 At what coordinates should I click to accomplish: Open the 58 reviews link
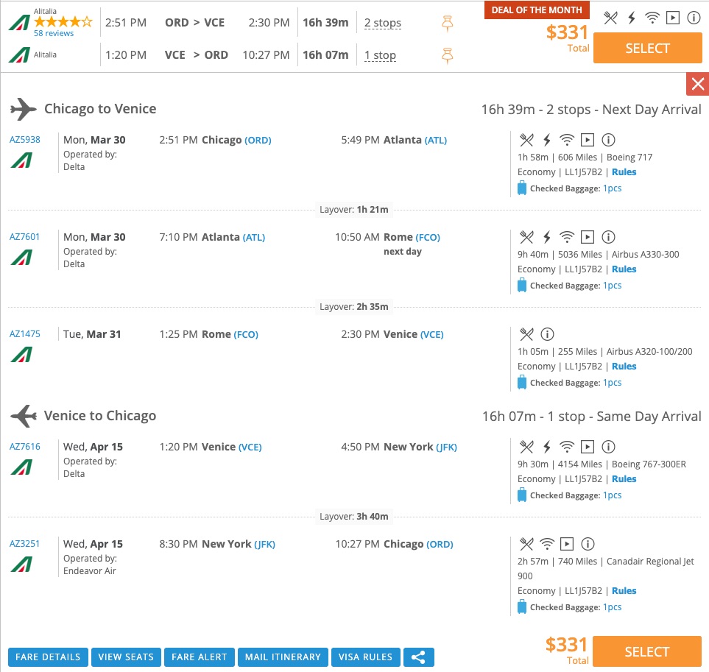[x=54, y=33]
